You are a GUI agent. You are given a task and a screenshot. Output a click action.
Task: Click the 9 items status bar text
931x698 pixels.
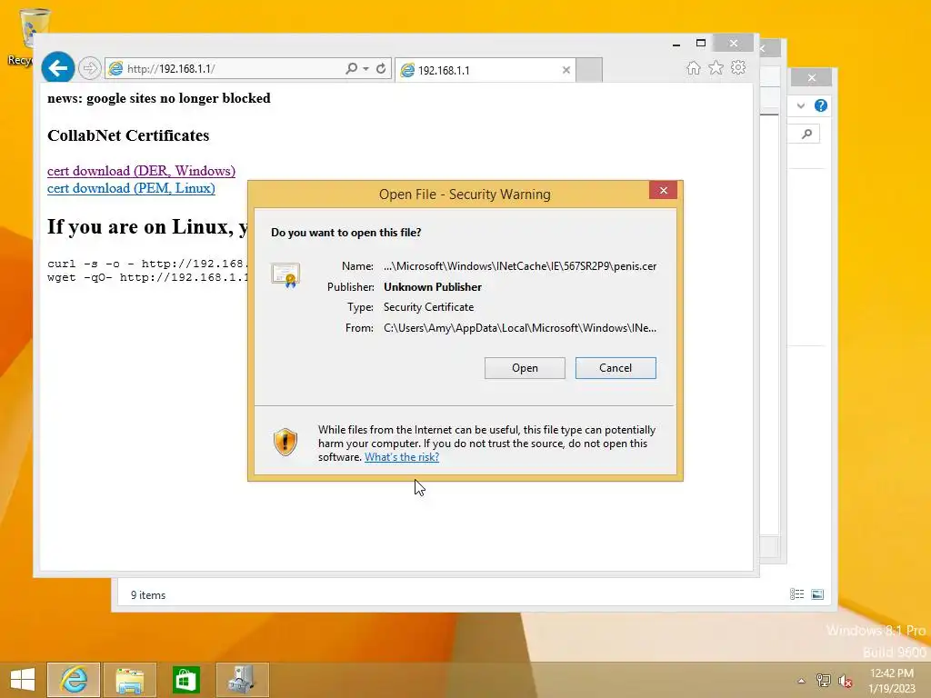coord(148,594)
